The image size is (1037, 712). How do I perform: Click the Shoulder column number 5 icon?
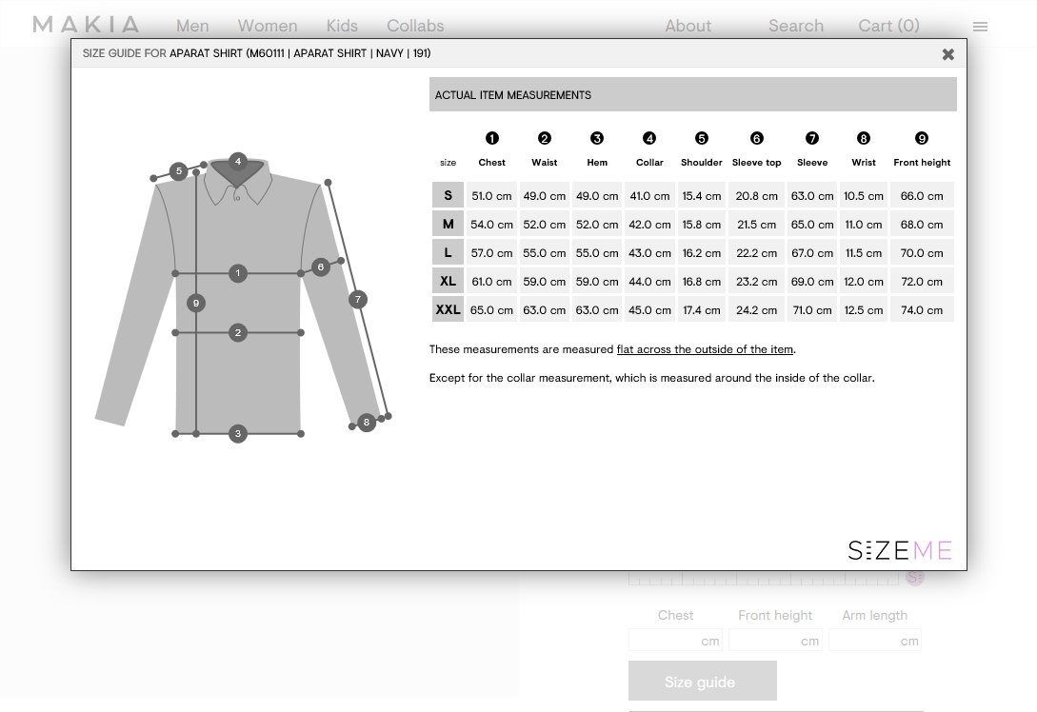coord(702,138)
